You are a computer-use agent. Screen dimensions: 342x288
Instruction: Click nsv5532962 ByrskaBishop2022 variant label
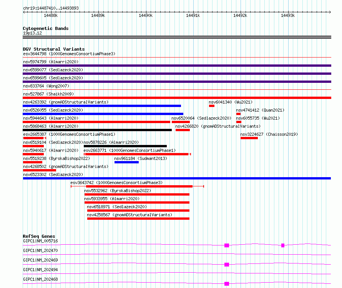pyautogui.click(x=118, y=191)
